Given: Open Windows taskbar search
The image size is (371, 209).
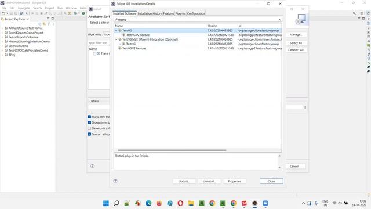Looking at the screenshot, I should (117, 203).
